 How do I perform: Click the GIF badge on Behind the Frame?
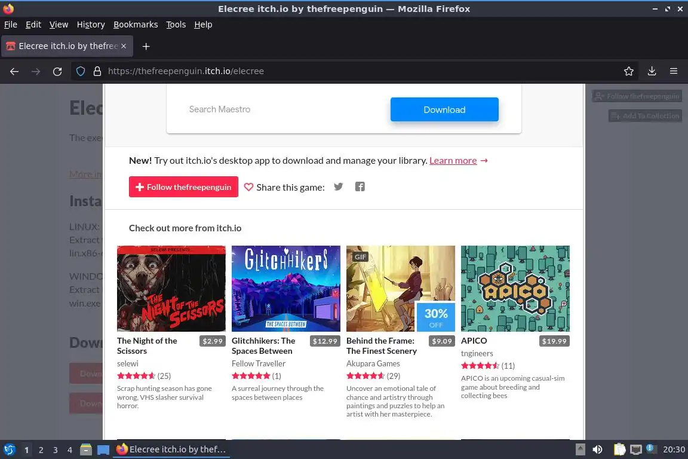(x=360, y=257)
